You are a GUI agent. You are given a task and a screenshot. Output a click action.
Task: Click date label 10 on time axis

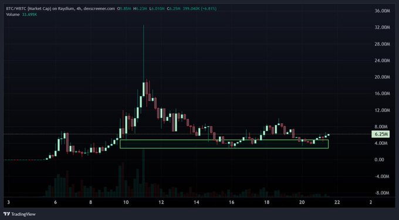(126, 202)
